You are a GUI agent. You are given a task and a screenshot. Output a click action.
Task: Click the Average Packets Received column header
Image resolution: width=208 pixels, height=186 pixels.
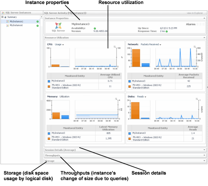[189, 76]
